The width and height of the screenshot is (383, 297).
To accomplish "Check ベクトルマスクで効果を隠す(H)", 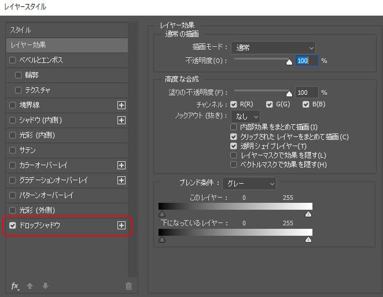I will 234,165.
